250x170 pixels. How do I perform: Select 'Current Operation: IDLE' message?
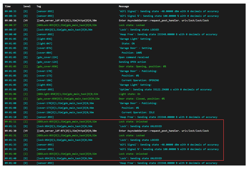138,112
